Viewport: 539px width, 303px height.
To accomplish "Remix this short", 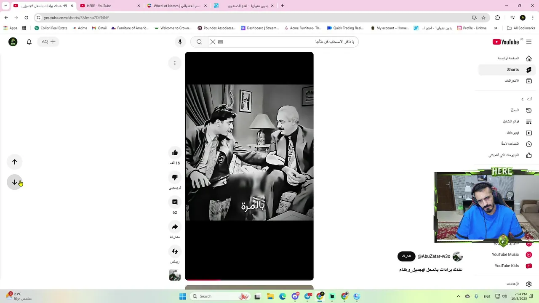I will pos(175,251).
